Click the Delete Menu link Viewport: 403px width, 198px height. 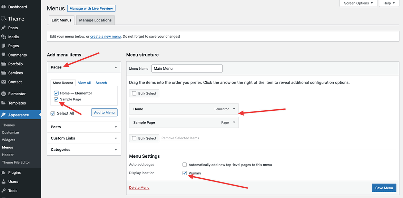point(139,188)
